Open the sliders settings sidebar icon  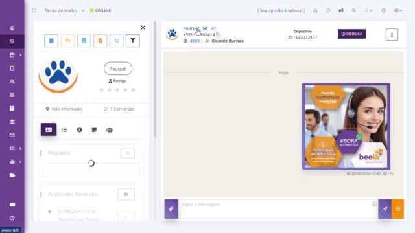pos(12,148)
